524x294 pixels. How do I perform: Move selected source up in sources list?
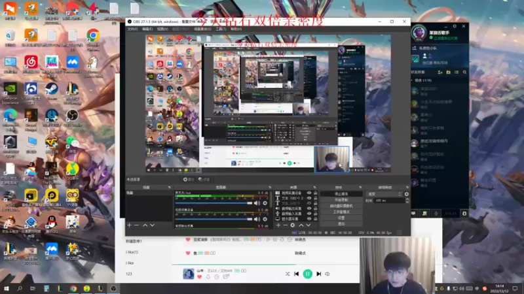point(301,225)
